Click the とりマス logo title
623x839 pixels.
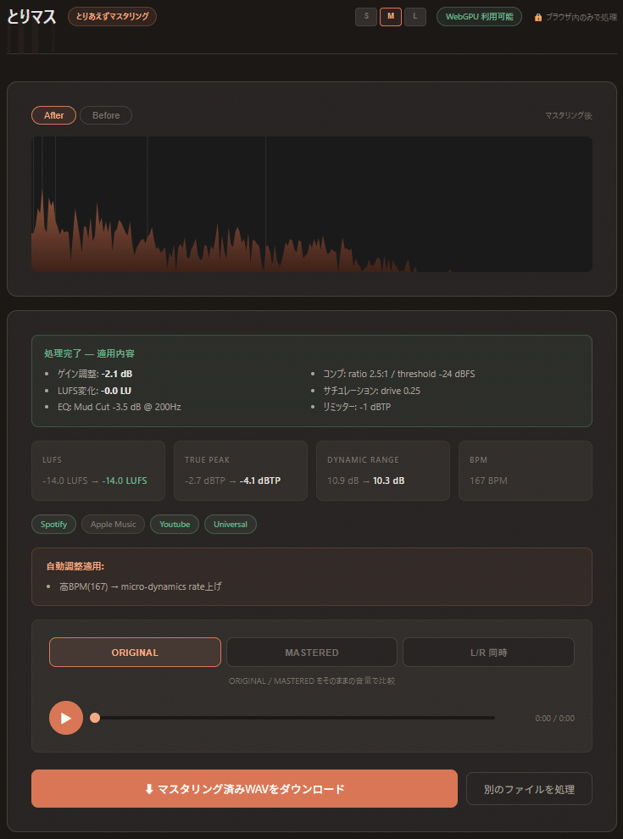pyautogui.click(x=31, y=17)
